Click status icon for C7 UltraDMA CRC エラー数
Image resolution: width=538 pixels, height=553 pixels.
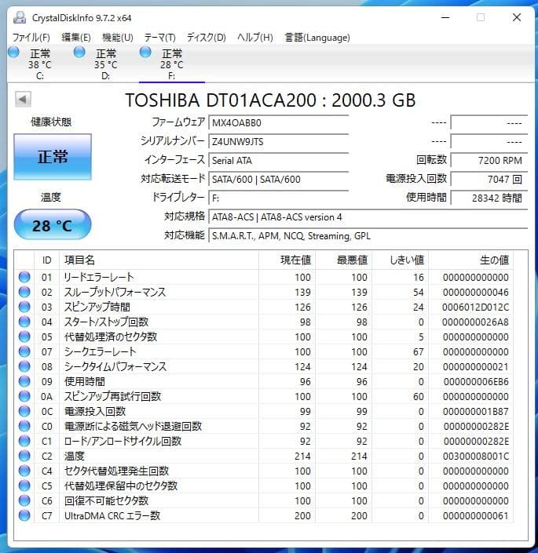point(24,515)
